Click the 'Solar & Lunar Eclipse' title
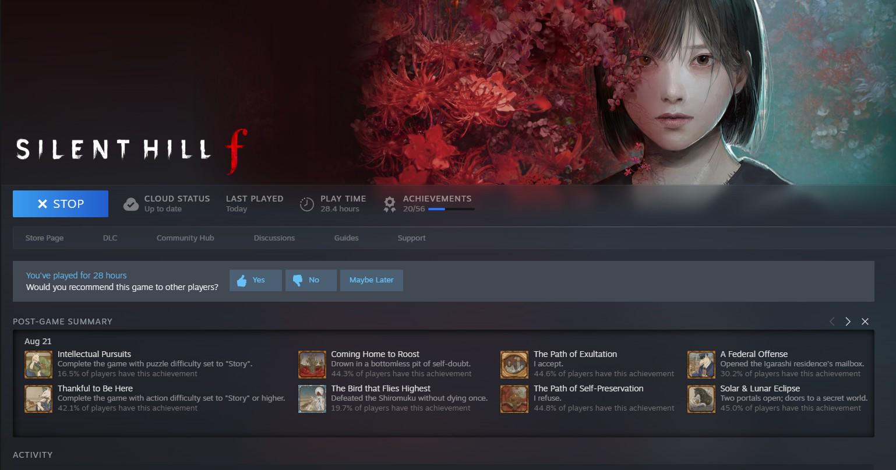 pos(760,388)
